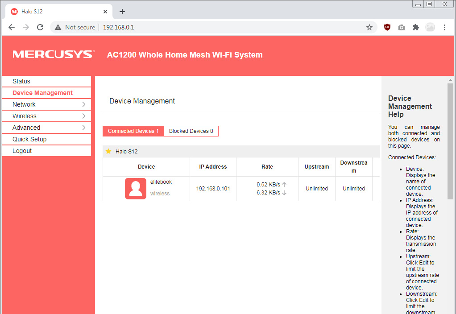Open a new browser tab

[x=122, y=12]
